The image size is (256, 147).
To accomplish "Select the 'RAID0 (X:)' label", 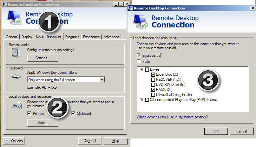I will click(x=164, y=90).
